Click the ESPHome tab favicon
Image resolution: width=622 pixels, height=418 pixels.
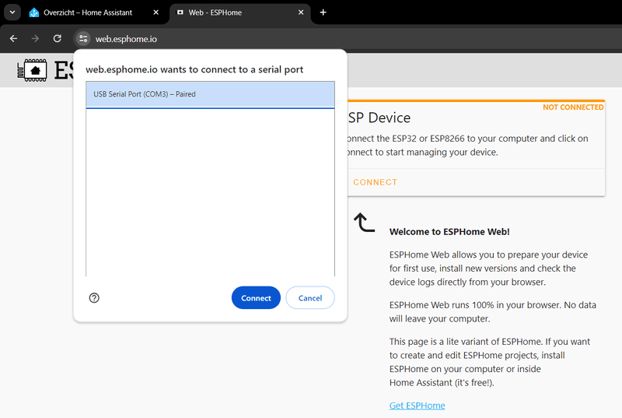click(x=180, y=12)
